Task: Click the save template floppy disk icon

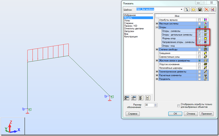Action: click(x=200, y=9)
